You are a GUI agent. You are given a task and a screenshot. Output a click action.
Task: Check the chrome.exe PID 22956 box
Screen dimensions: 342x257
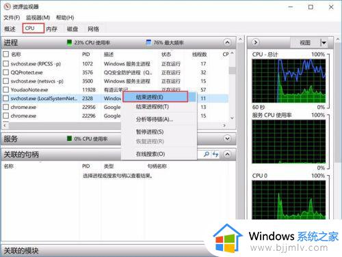[6, 107]
